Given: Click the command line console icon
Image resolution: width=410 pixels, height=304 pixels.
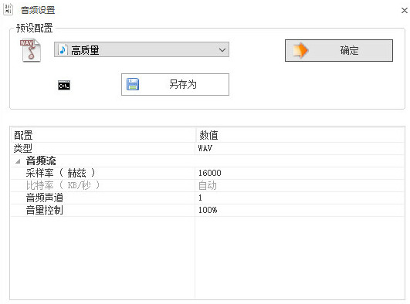Looking at the screenshot, I should (64, 85).
